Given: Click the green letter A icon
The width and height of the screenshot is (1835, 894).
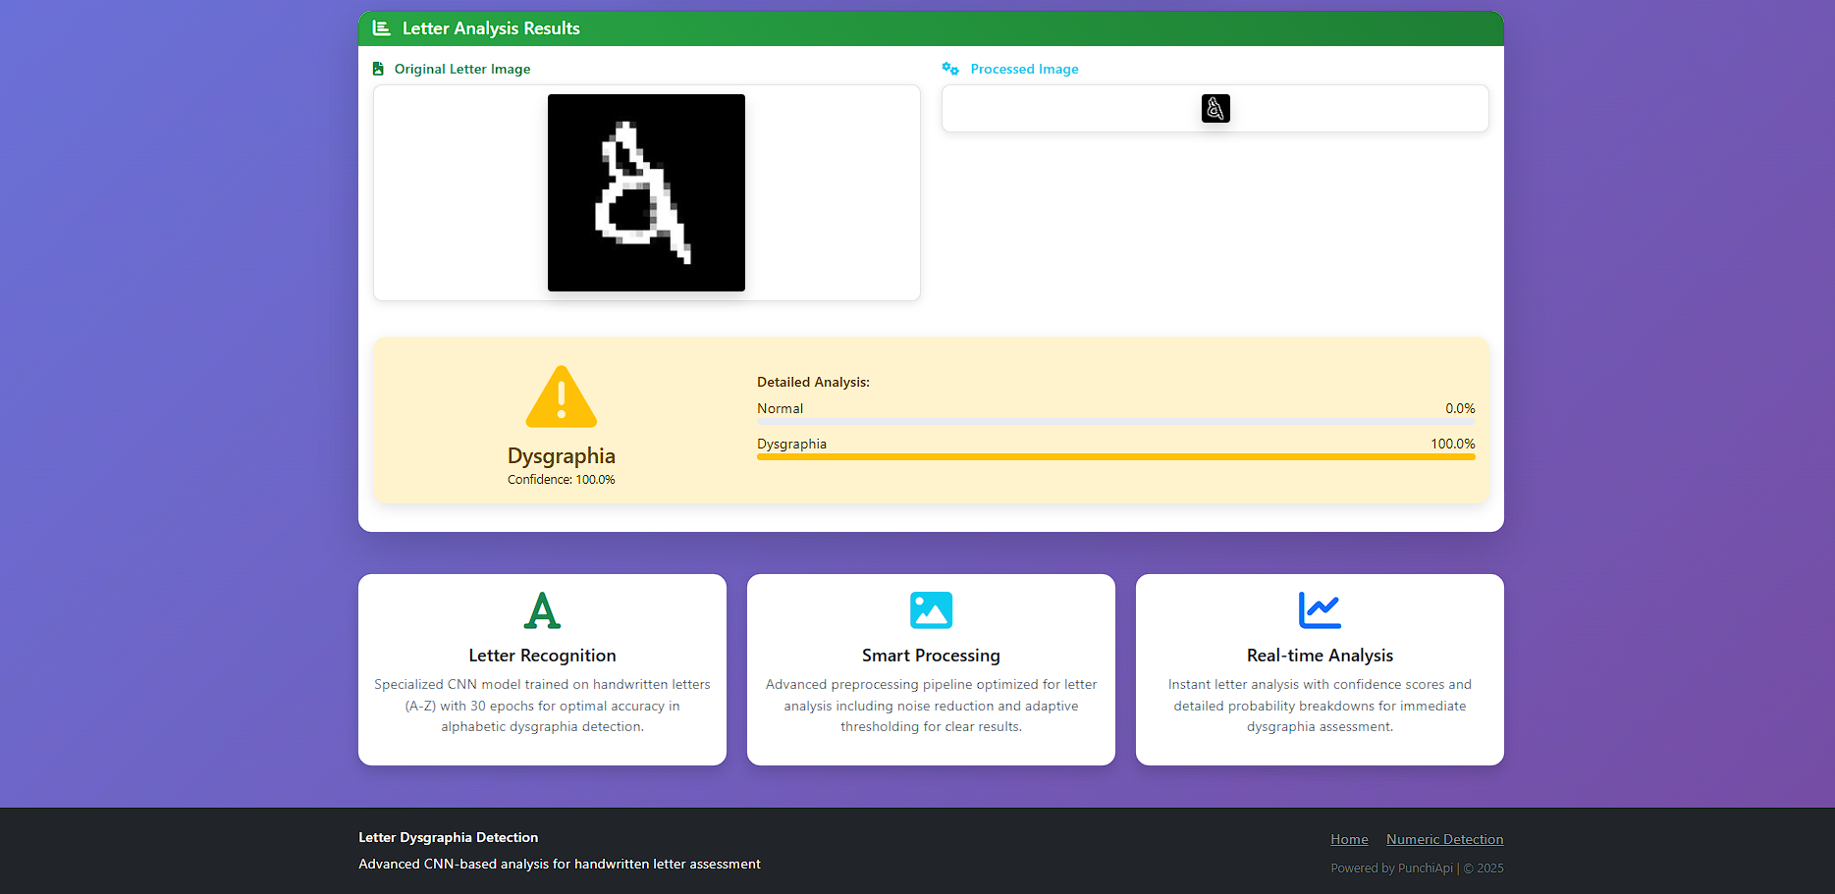Looking at the screenshot, I should click(542, 610).
